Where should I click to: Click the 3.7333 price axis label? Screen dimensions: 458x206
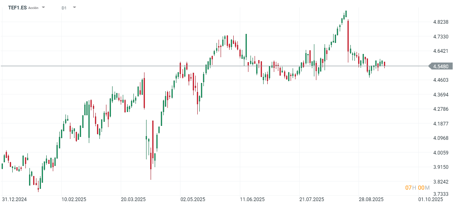441,195
